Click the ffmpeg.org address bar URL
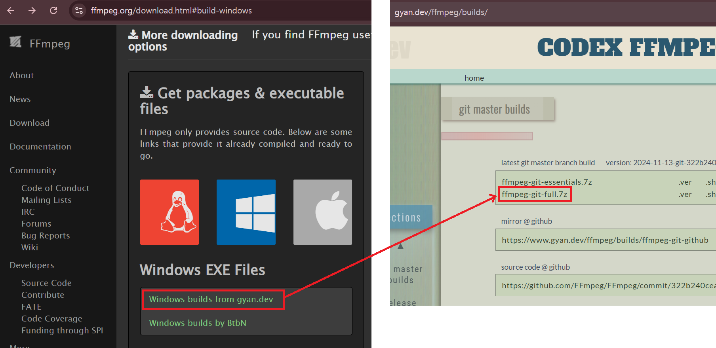Image resolution: width=716 pixels, height=348 pixels. point(171,11)
